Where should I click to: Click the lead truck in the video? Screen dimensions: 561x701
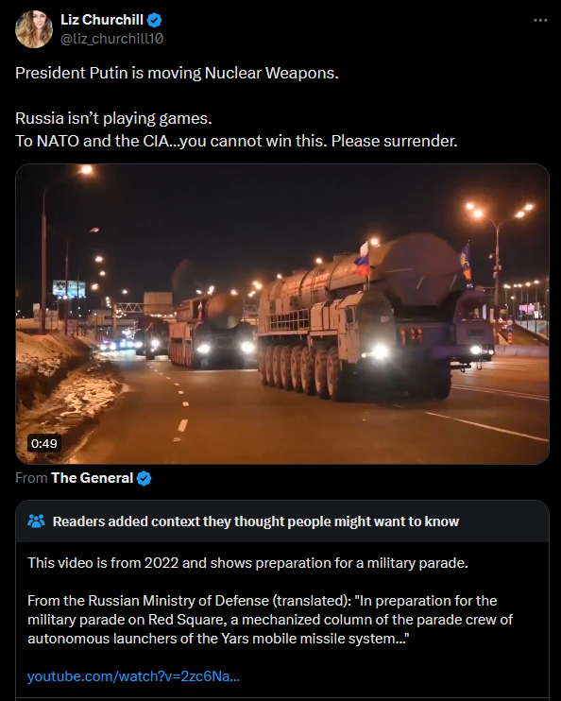click(x=376, y=317)
